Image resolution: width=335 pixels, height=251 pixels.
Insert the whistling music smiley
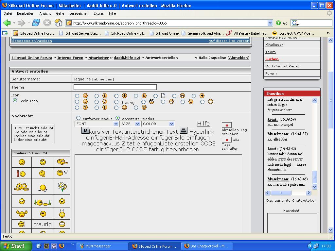62,173
